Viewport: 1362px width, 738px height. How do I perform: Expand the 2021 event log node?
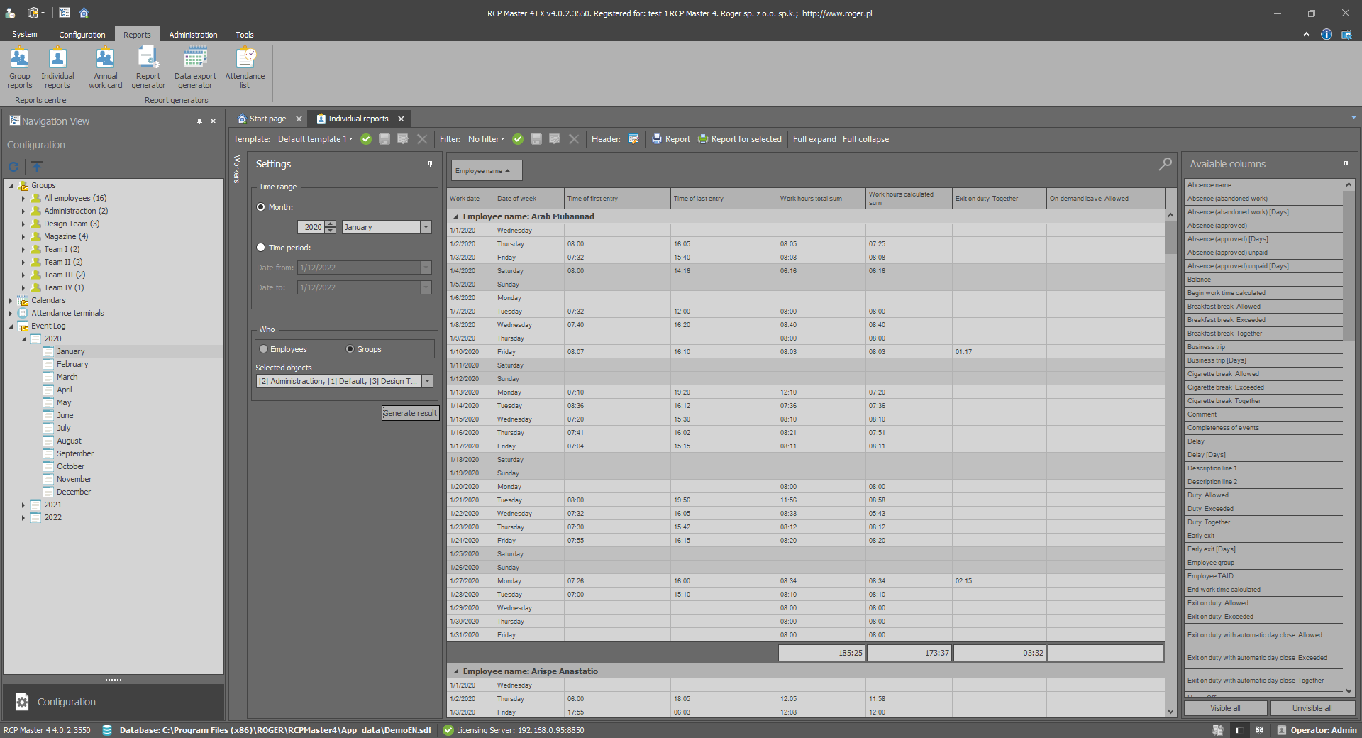tap(23, 505)
